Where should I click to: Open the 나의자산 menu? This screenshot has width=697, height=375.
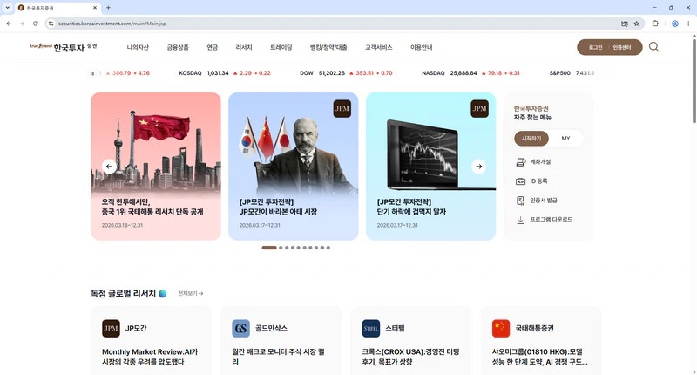pyautogui.click(x=138, y=47)
